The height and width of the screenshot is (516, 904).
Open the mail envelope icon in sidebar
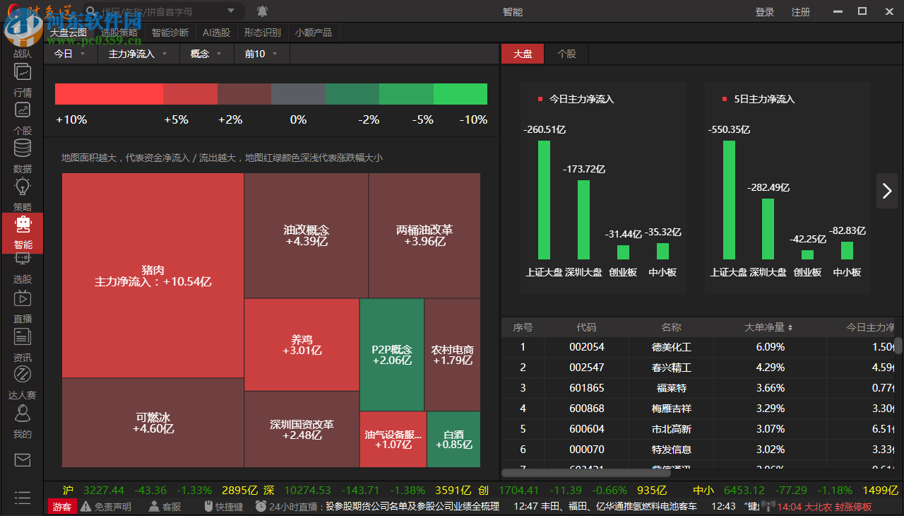tap(22, 459)
